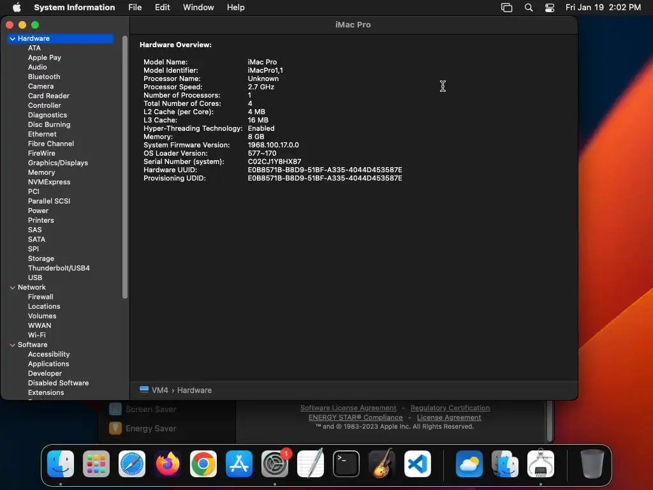The height and width of the screenshot is (490, 653).
Task: Open Finder from the Dock
Action: click(61, 464)
